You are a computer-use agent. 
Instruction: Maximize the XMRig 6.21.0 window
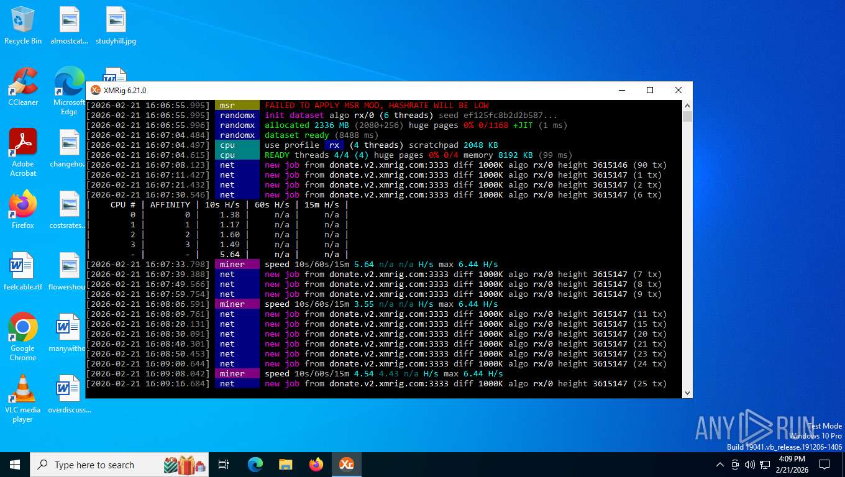(x=650, y=90)
